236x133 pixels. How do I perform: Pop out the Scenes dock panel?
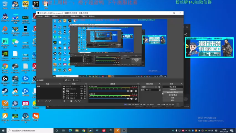[60, 84]
